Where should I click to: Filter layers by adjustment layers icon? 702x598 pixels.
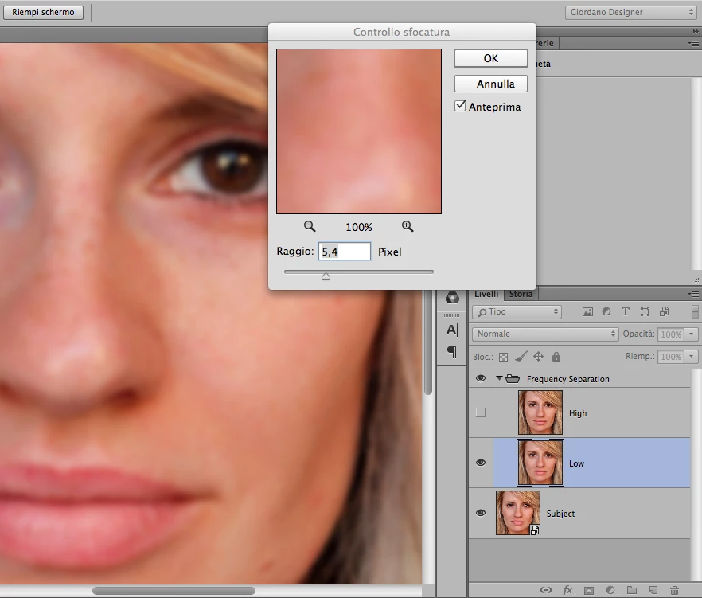606,312
